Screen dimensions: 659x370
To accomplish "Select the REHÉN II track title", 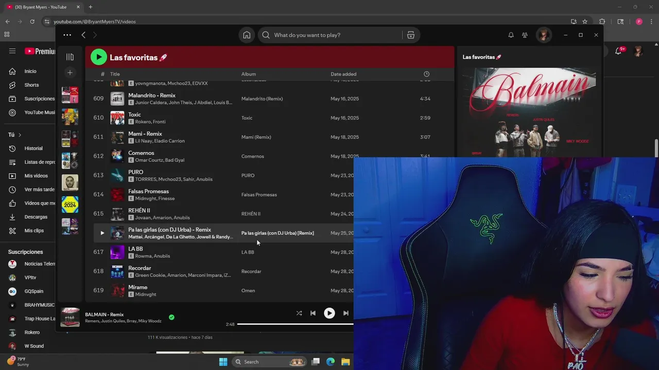I will [x=139, y=211].
